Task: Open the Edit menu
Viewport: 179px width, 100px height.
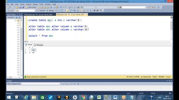Action: point(12,4)
